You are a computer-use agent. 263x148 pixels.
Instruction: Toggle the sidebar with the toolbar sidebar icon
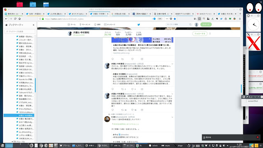(199, 19)
